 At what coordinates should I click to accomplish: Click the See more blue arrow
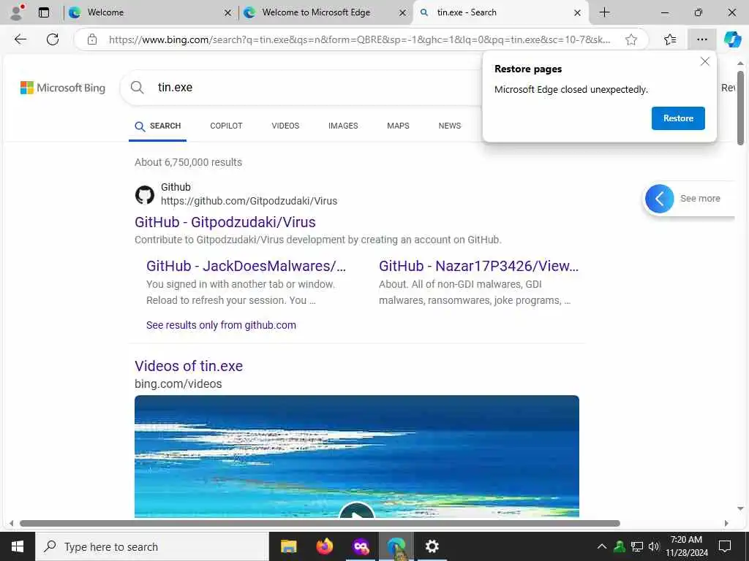659,199
